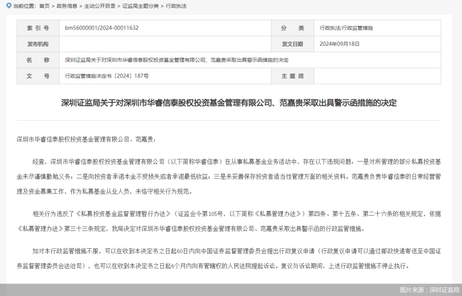
Task: Click the 当前位置 label
Action: click(25, 6)
